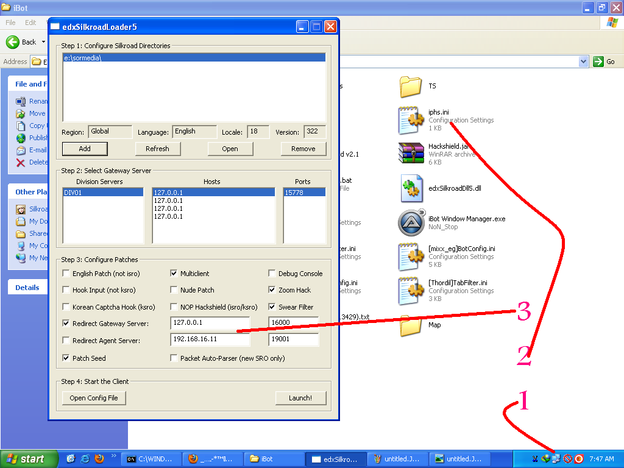Click the red Delete task icon
Viewport: 624px width, 468px height.
[x=21, y=162]
